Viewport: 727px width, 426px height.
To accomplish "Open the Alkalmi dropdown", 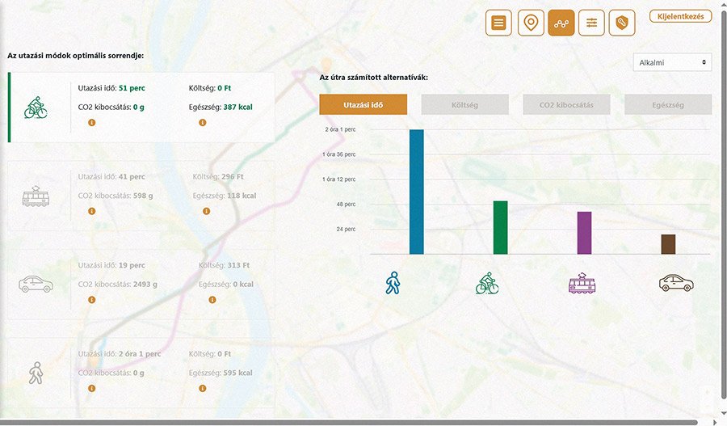I will 673,62.
